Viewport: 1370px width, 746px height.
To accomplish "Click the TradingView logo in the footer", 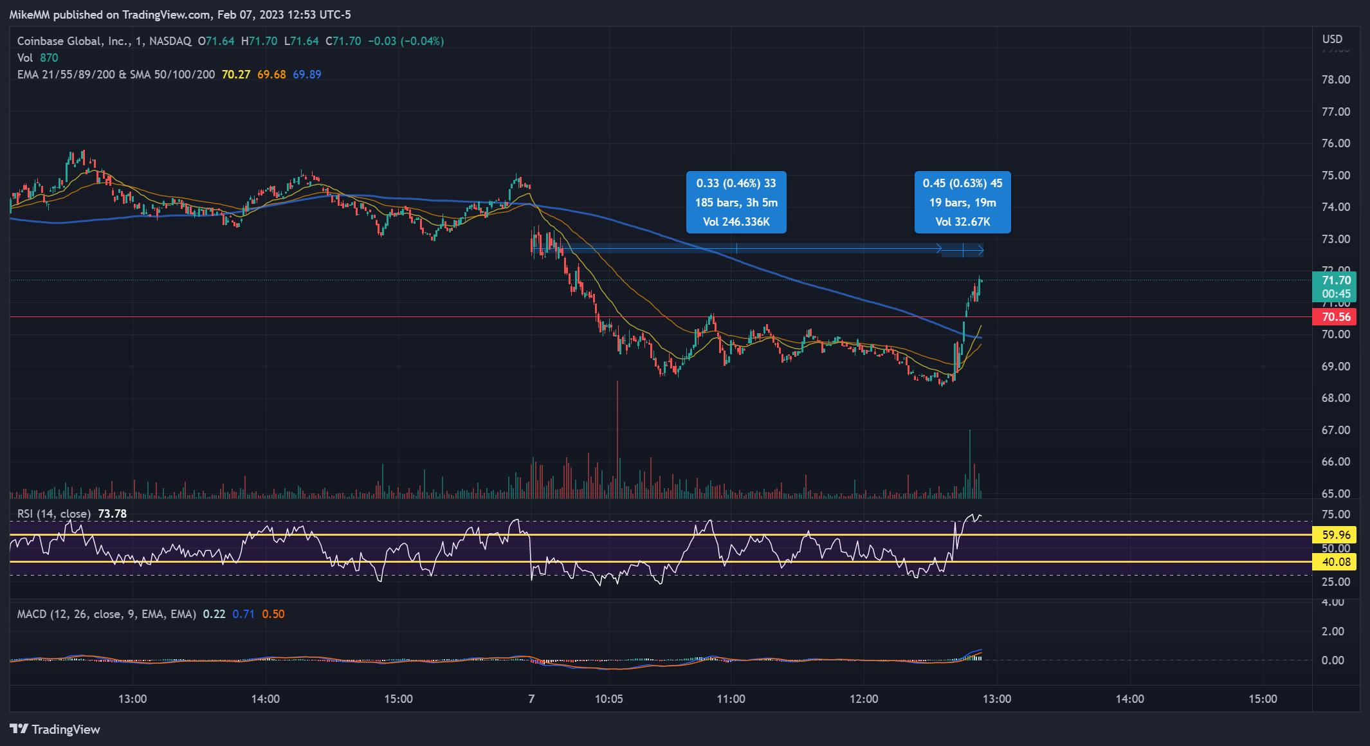I will tap(55, 729).
